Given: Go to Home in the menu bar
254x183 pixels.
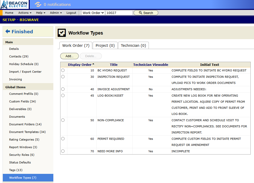Looking at the screenshot, I should (x=9, y=13).
